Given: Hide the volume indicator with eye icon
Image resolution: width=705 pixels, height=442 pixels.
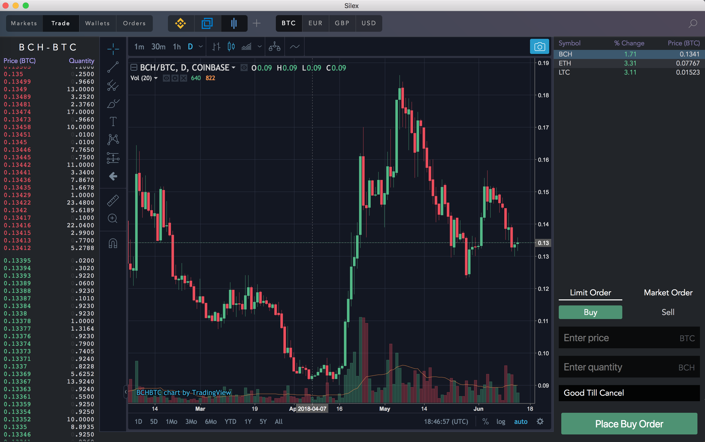Looking at the screenshot, I should pos(166,78).
